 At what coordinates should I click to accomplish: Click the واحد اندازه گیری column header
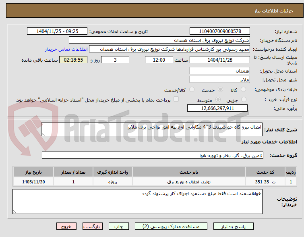[x=113, y=172]
